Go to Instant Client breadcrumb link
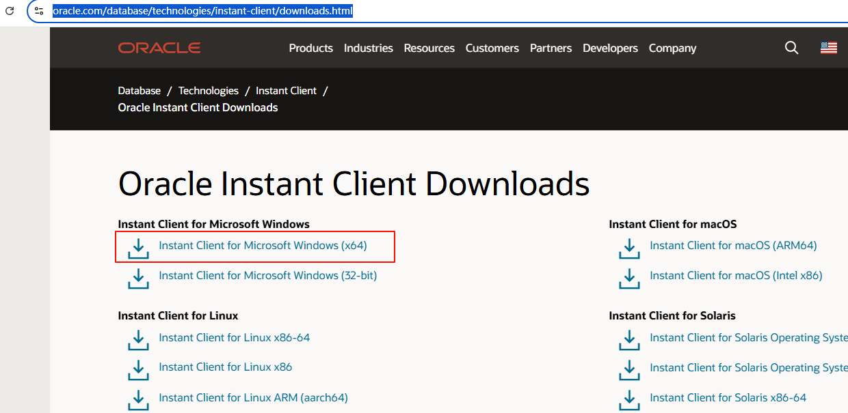 [287, 91]
